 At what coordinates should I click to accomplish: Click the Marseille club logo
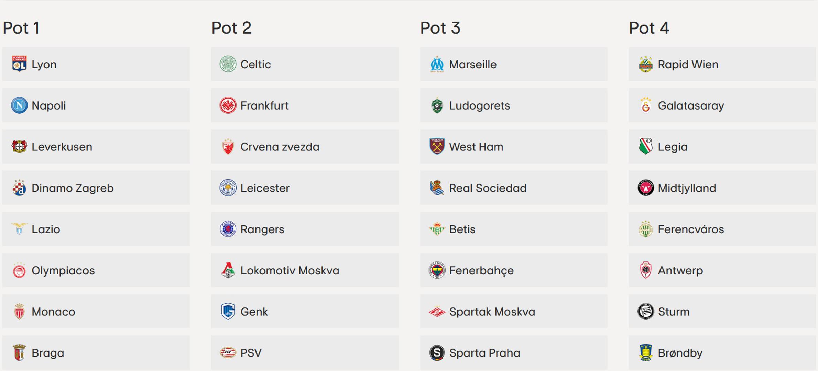tap(437, 64)
